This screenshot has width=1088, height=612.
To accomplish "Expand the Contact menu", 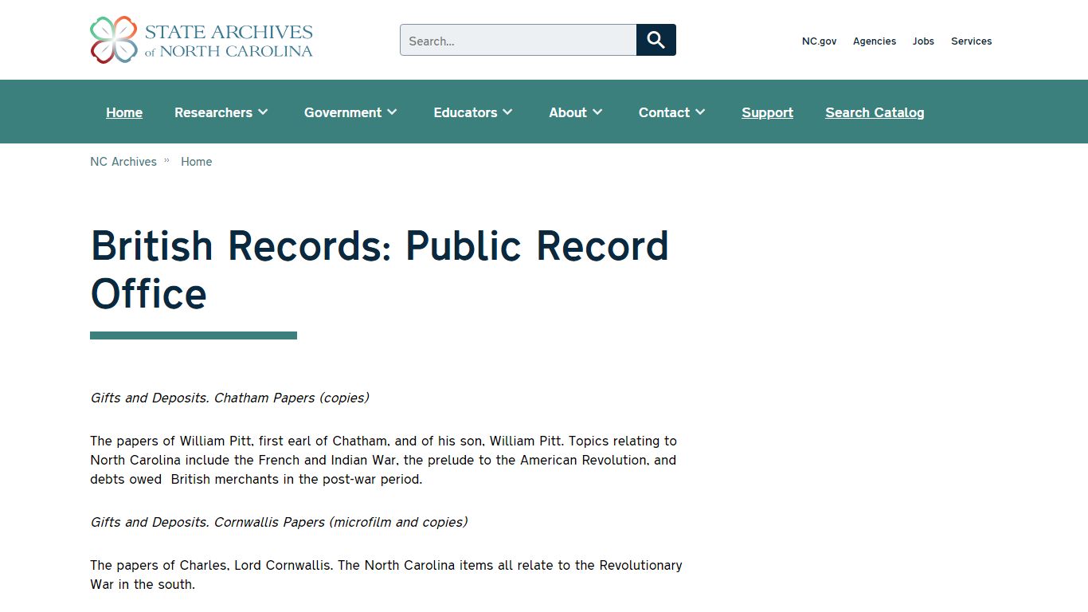I will 672,112.
